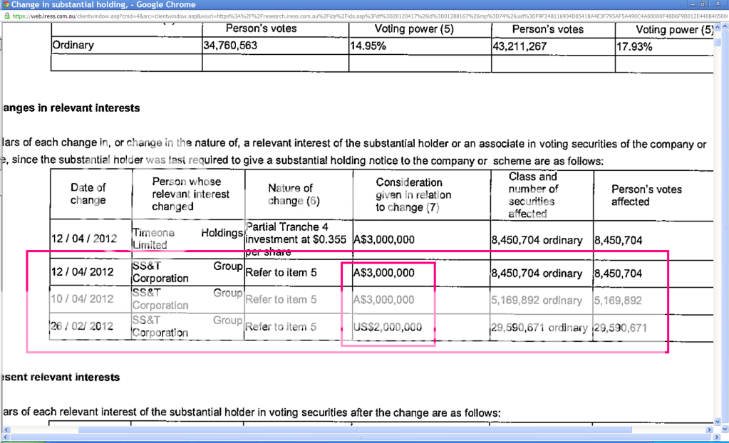Click A$3,000,000 in the Timeone Holdings row
Image resolution: width=729 pixels, height=443 pixels.
(x=383, y=239)
